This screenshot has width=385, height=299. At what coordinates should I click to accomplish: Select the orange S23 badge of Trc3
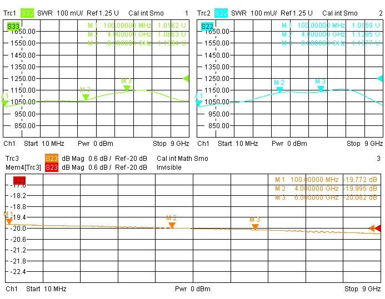point(52,159)
